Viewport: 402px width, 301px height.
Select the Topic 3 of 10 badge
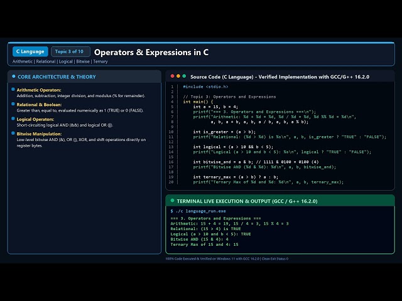(x=70, y=51)
